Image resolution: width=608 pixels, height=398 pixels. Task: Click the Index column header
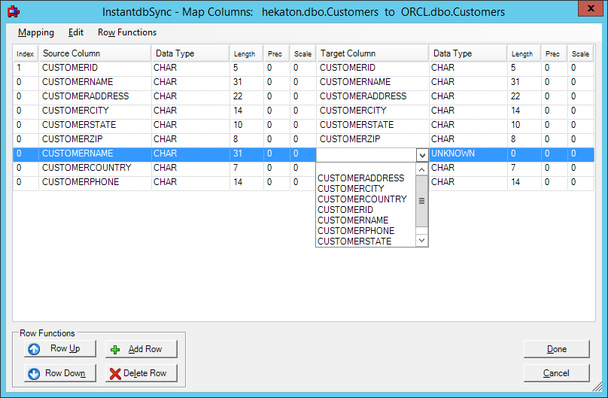26,53
